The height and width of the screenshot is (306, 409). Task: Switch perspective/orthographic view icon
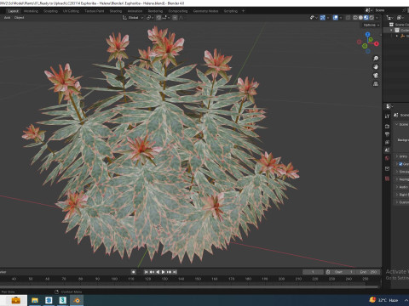pos(376,84)
